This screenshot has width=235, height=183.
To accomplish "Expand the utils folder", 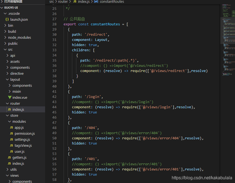I will [x=7, y=169].
